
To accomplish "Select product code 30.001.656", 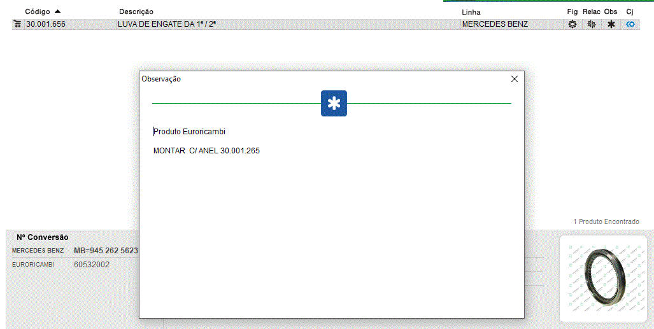I will click(x=46, y=24).
